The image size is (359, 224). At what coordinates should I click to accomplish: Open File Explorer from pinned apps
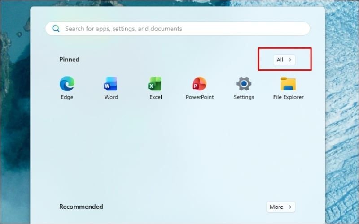click(288, 88)
